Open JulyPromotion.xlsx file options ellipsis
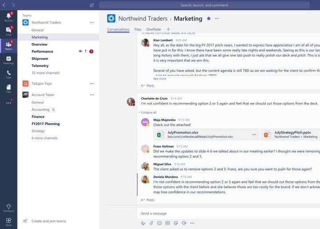This screenshot has height=229, width=320. pyautogui.click(x=254, y=134)
